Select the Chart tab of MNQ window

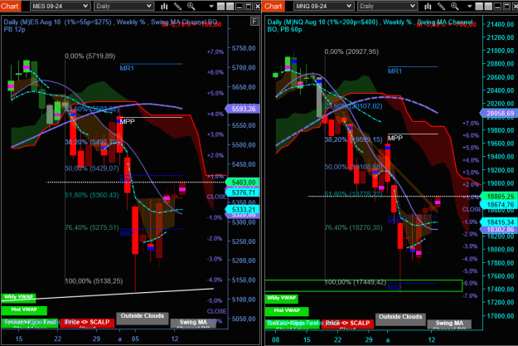(x=274, y=6)
